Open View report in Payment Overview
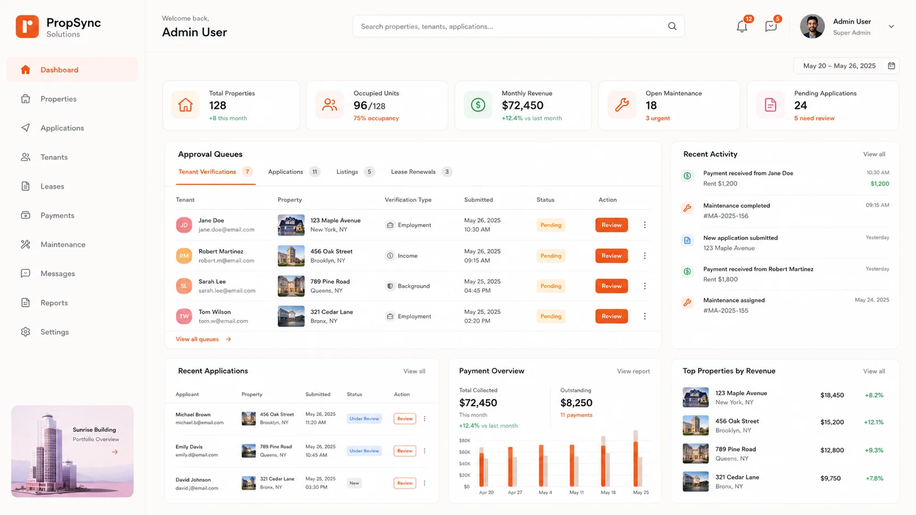This screenshot has height=515, width=916. click(633, 371)
